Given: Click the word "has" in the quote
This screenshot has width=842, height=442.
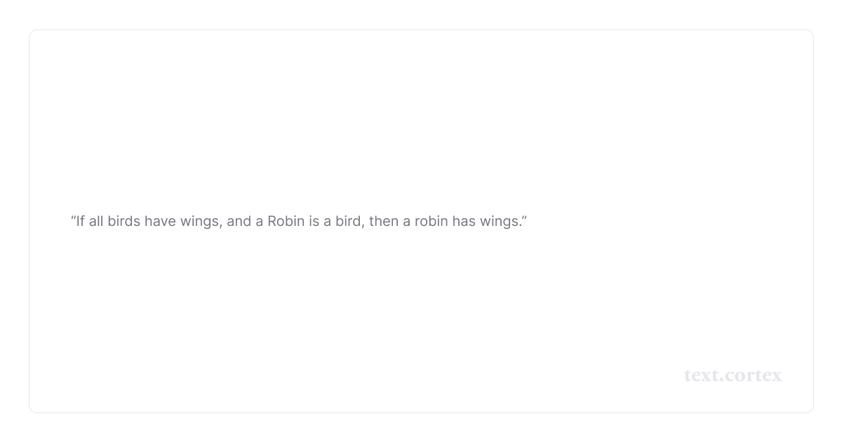Looking at the screenshot, I should (x=464, y=221).
